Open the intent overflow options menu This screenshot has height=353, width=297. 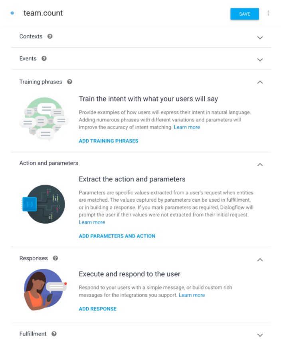pyautogui.click(x=268, y=13)
